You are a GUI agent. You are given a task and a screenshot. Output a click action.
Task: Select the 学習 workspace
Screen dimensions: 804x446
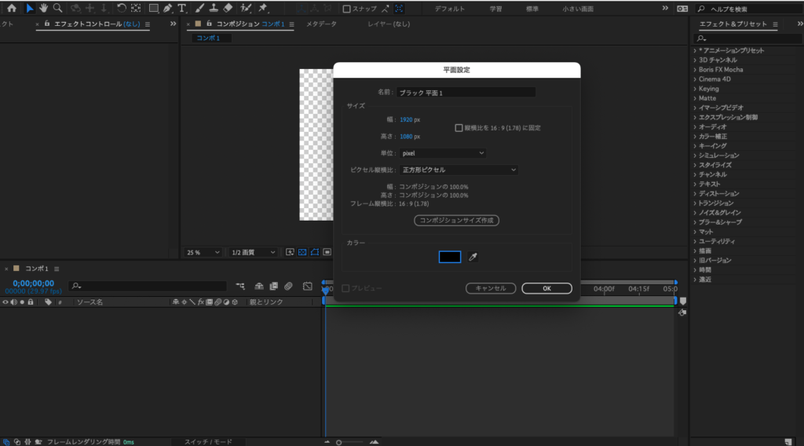coord(496,9)
